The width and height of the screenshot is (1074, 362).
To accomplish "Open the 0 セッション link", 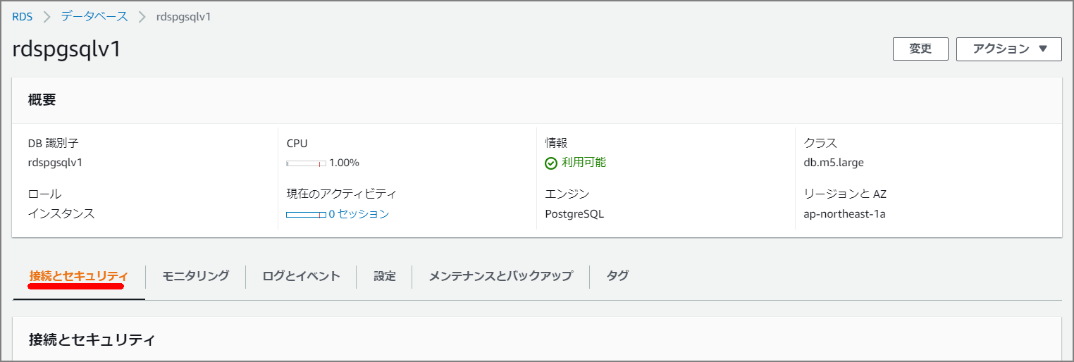I will [359, 214].
